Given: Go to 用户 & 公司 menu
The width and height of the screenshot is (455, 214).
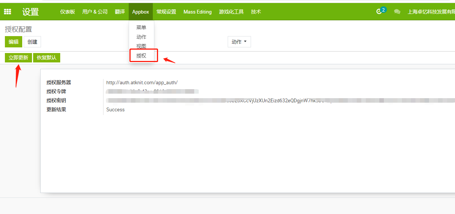Looking at the screenshot, I should (x=95, y=12).
